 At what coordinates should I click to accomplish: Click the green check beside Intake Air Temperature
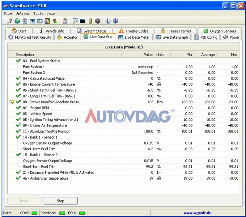18,125
